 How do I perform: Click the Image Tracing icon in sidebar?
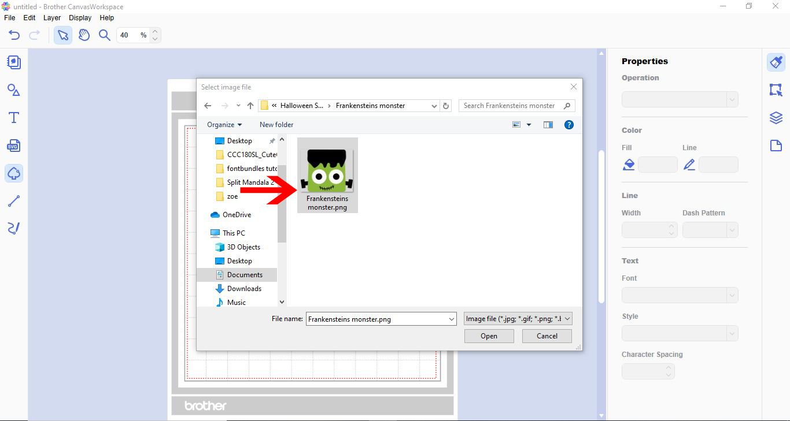14,173
